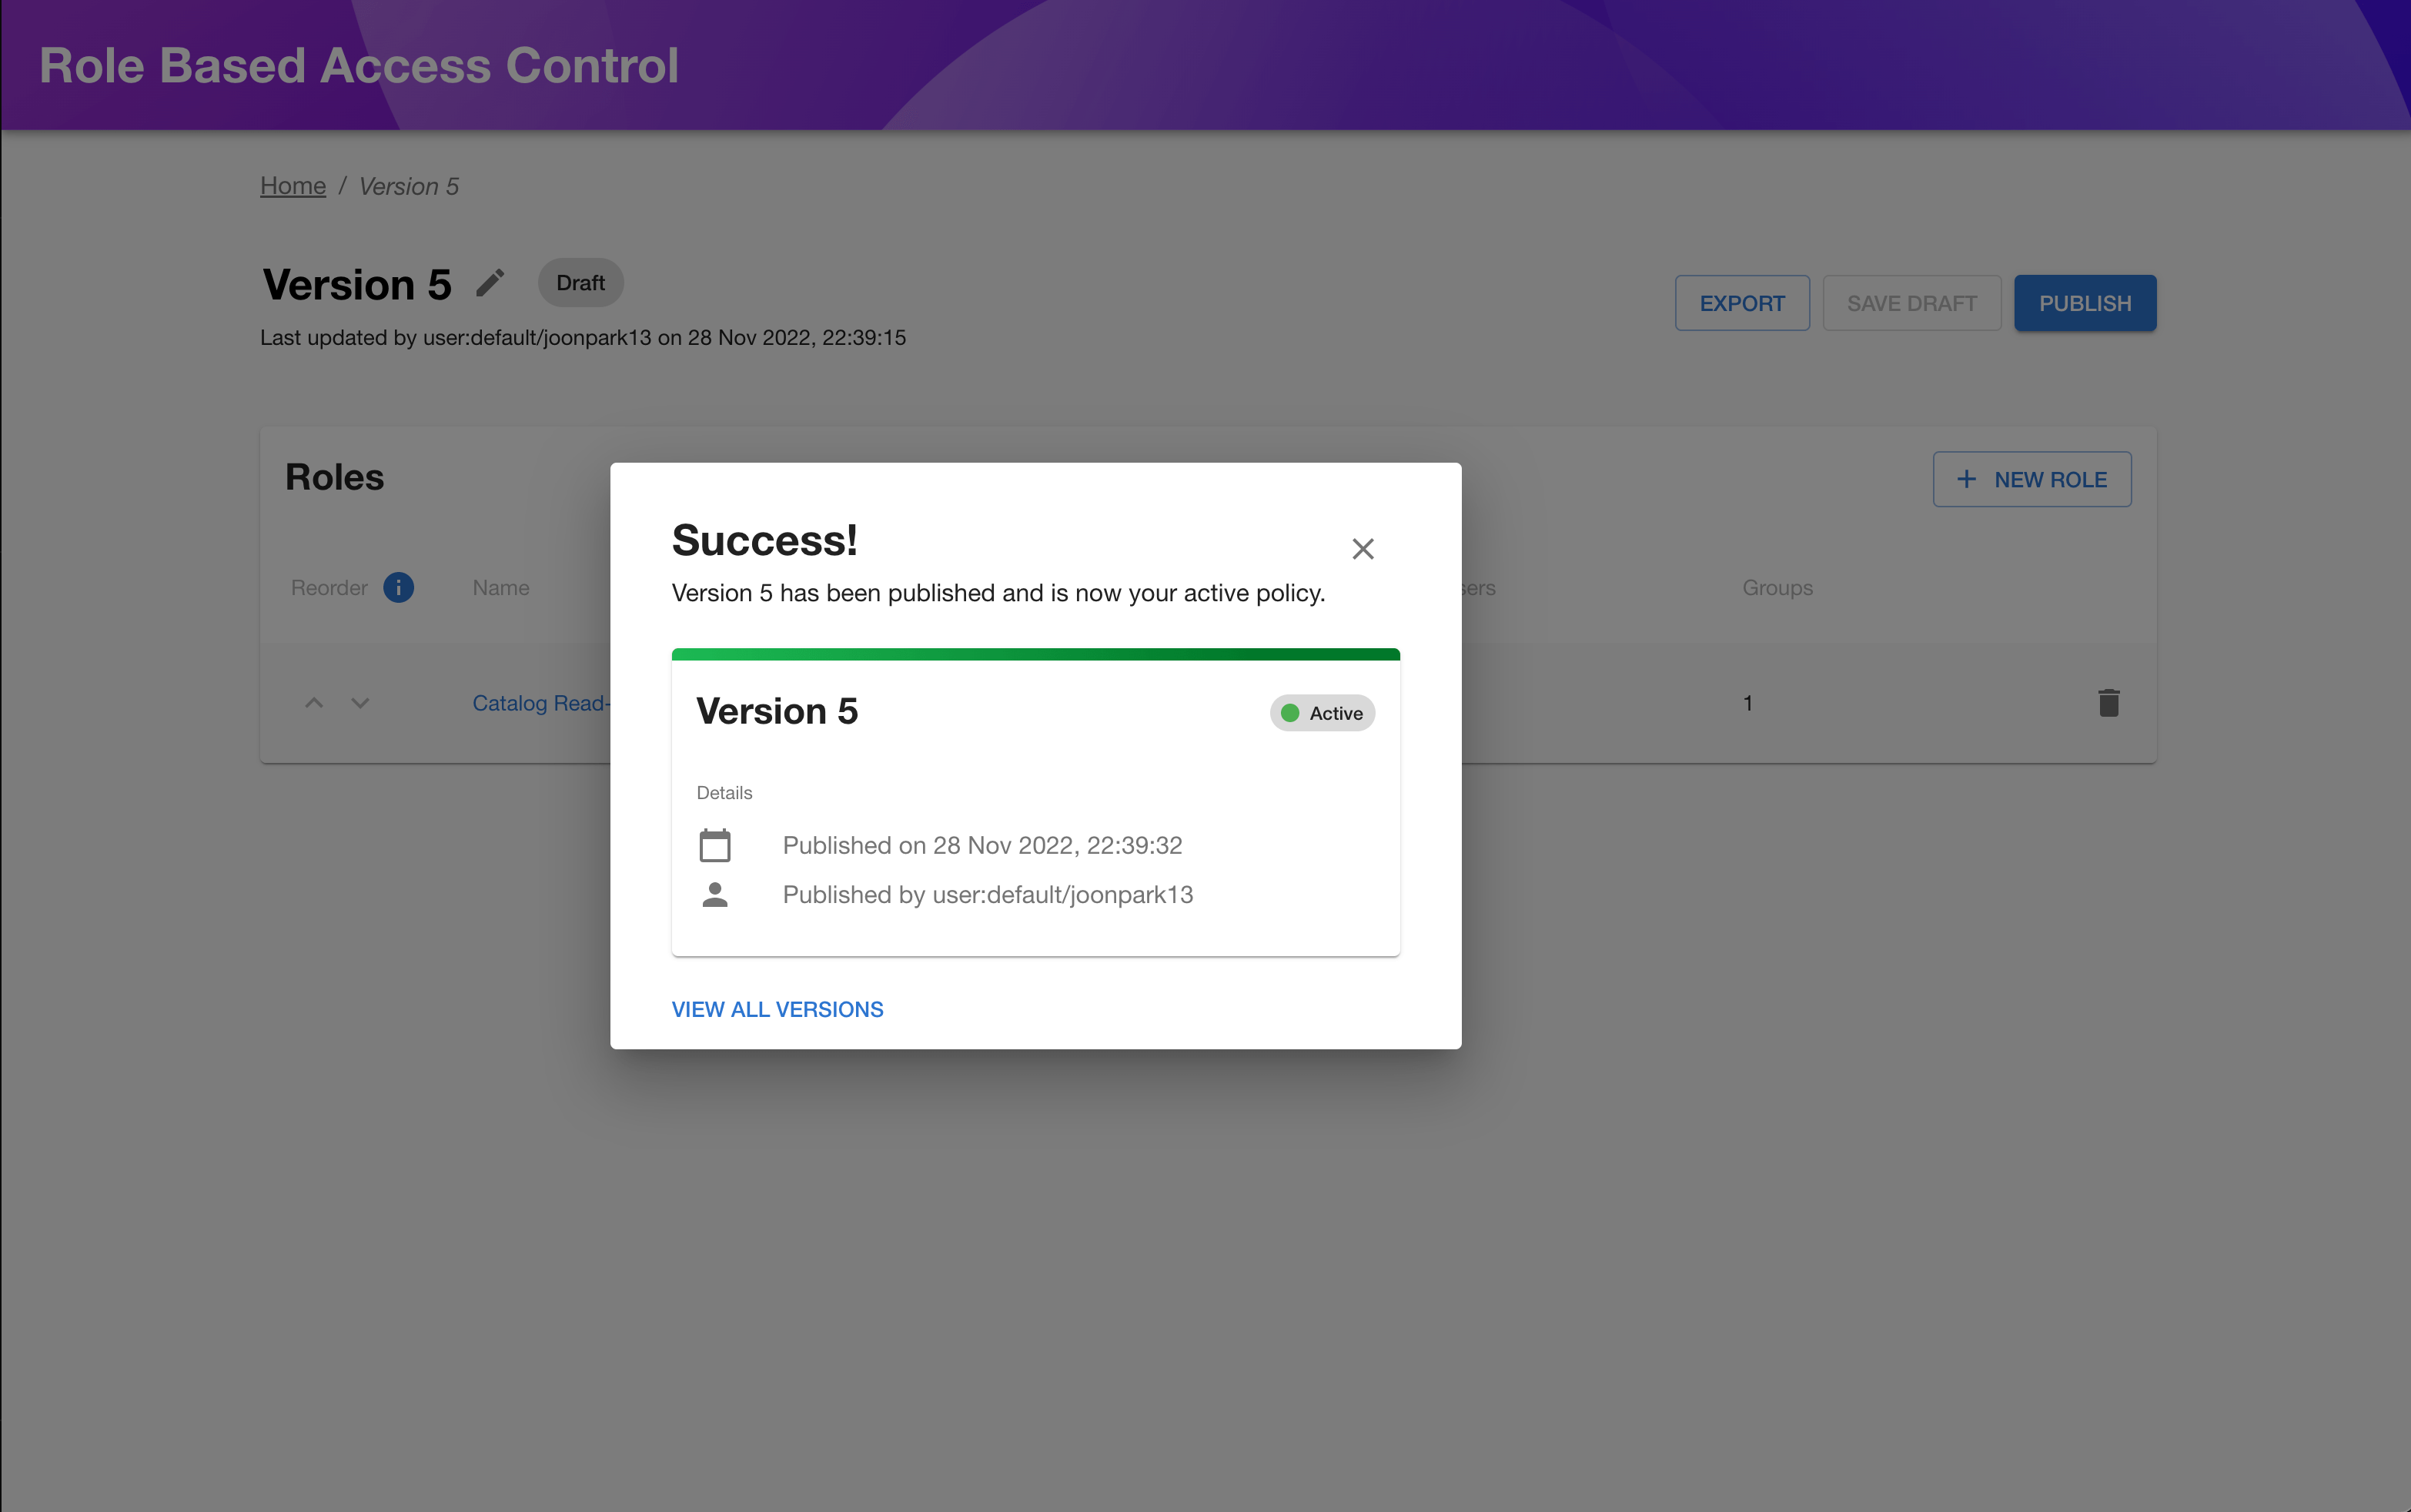Toggle visibility of the user icon in details
The height and width of the screenshot is (1512, 2411).
tap(714, 894)
